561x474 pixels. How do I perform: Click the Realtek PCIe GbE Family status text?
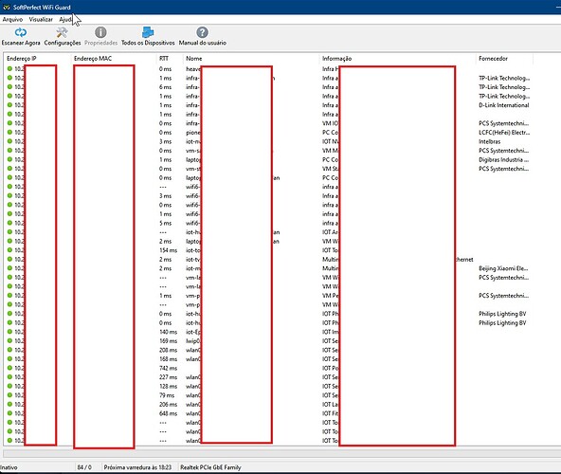click(210, 467)
